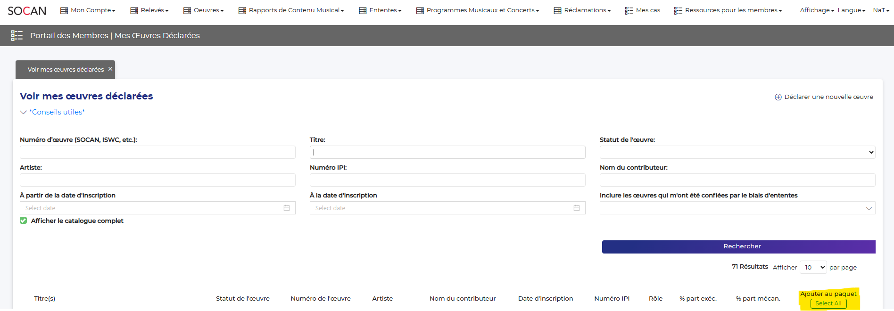Focus the Nom du contributeur field
894x311 pixels.
click(737, 180)
